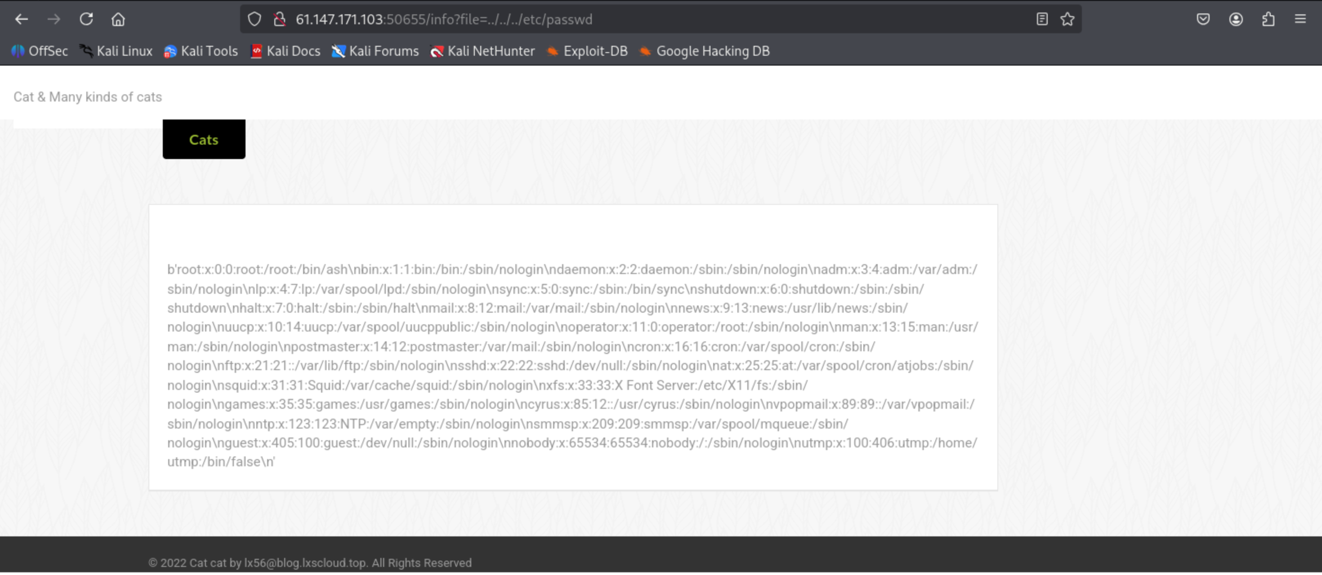Open the extensions puzzle icon

point(1268,19)
